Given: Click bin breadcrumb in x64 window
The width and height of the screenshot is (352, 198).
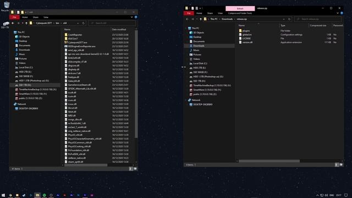Looking at the screenshot, I should pyautogui.click(x=57, y=23).
